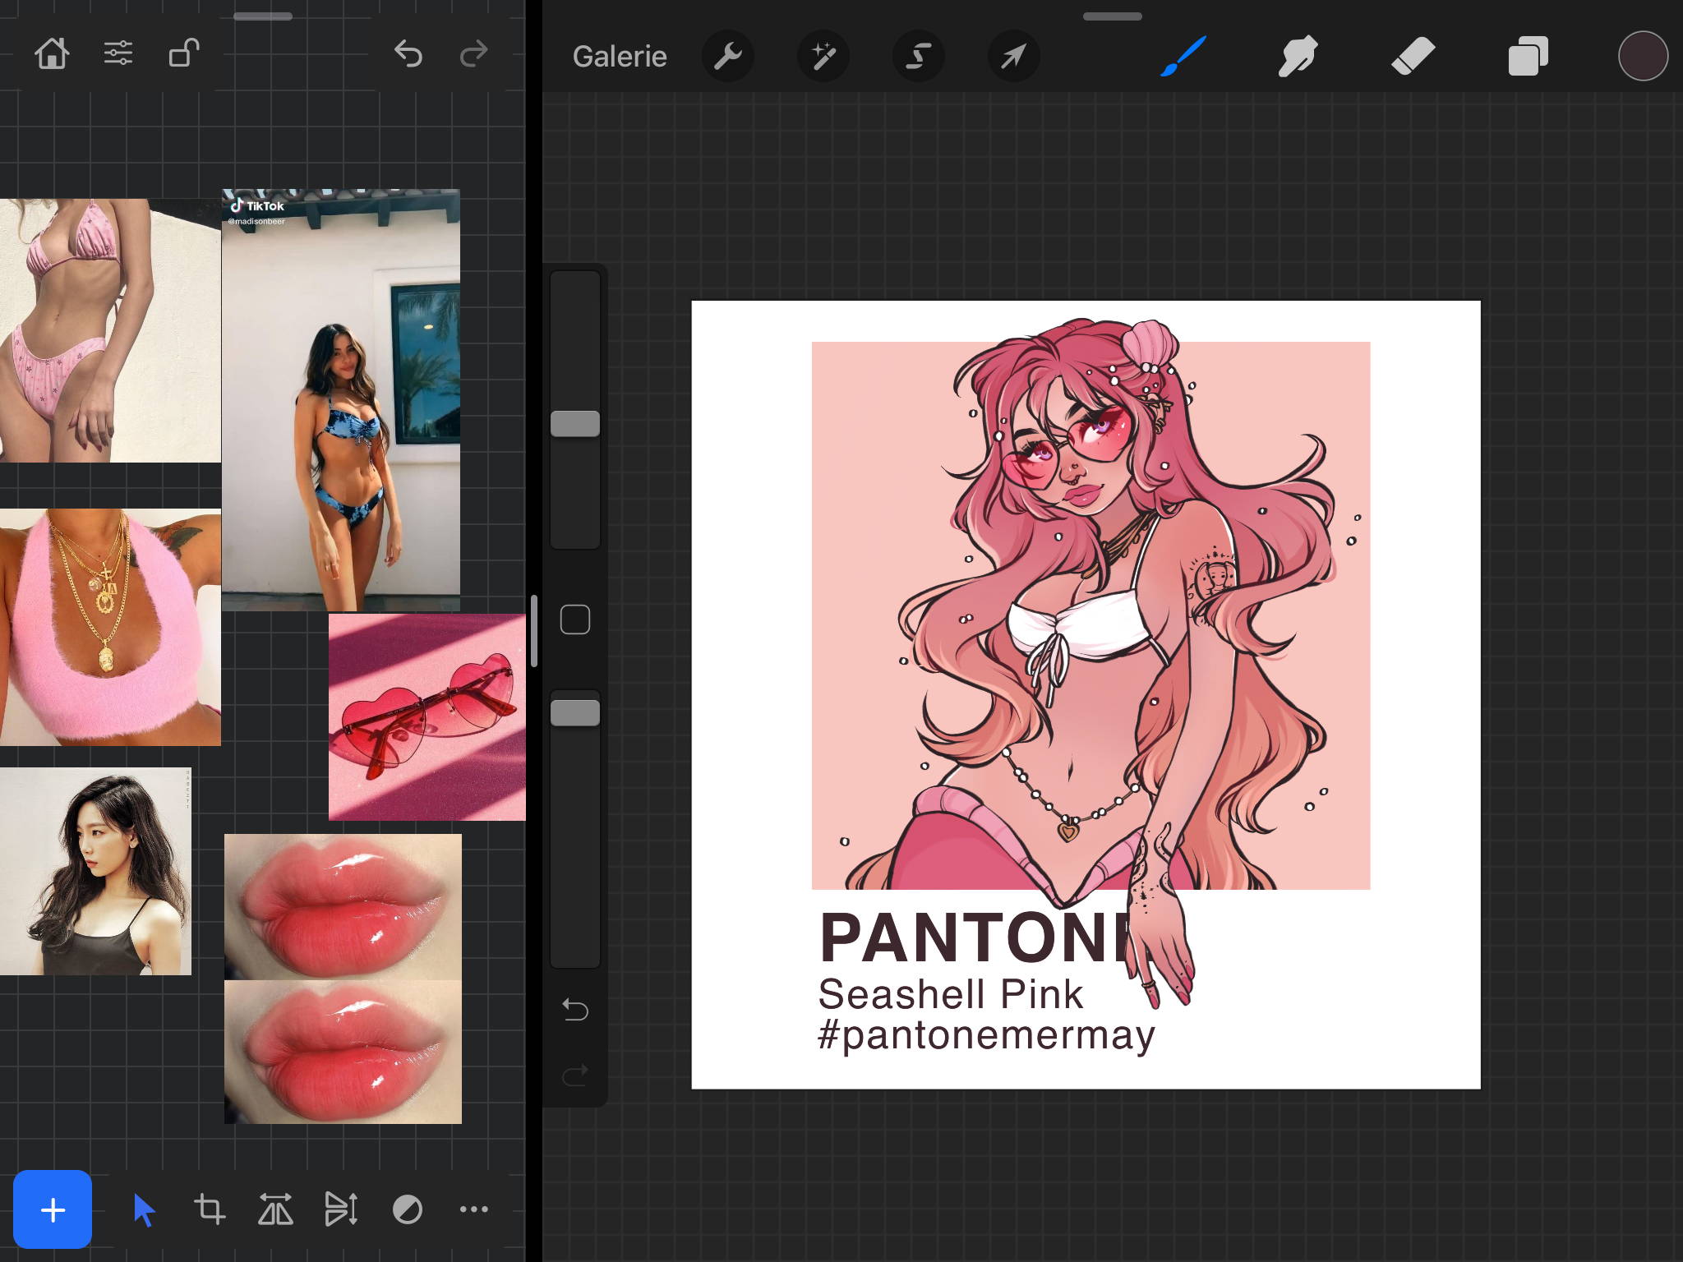This screenshot has height=1262, width=1683.
Task: Select the pink fuzzy halter top image
Action: tap(110, 628)
